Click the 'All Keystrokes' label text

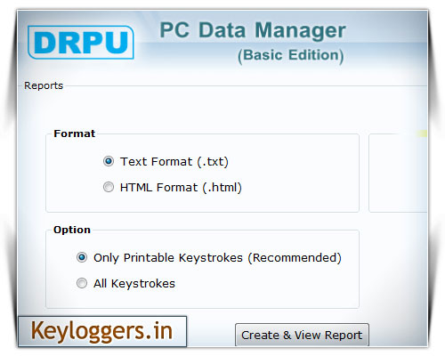(x=134, y=284)
